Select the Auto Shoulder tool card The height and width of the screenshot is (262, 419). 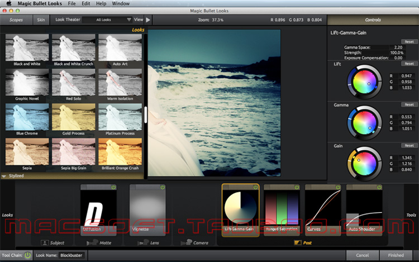coord(364,210)
